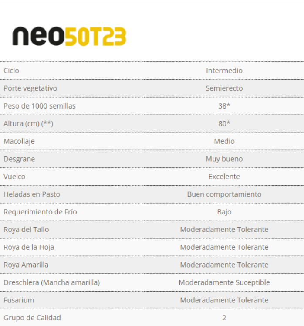Click the Moderadamente Suceptible value
Viewport: 304px width, 326px height.
(x=224, y=282)
